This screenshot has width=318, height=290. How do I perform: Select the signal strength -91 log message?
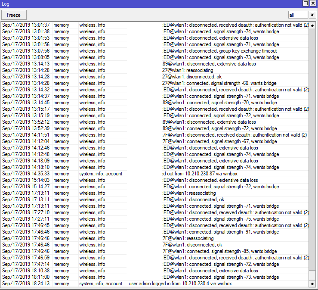coord(220,232)
